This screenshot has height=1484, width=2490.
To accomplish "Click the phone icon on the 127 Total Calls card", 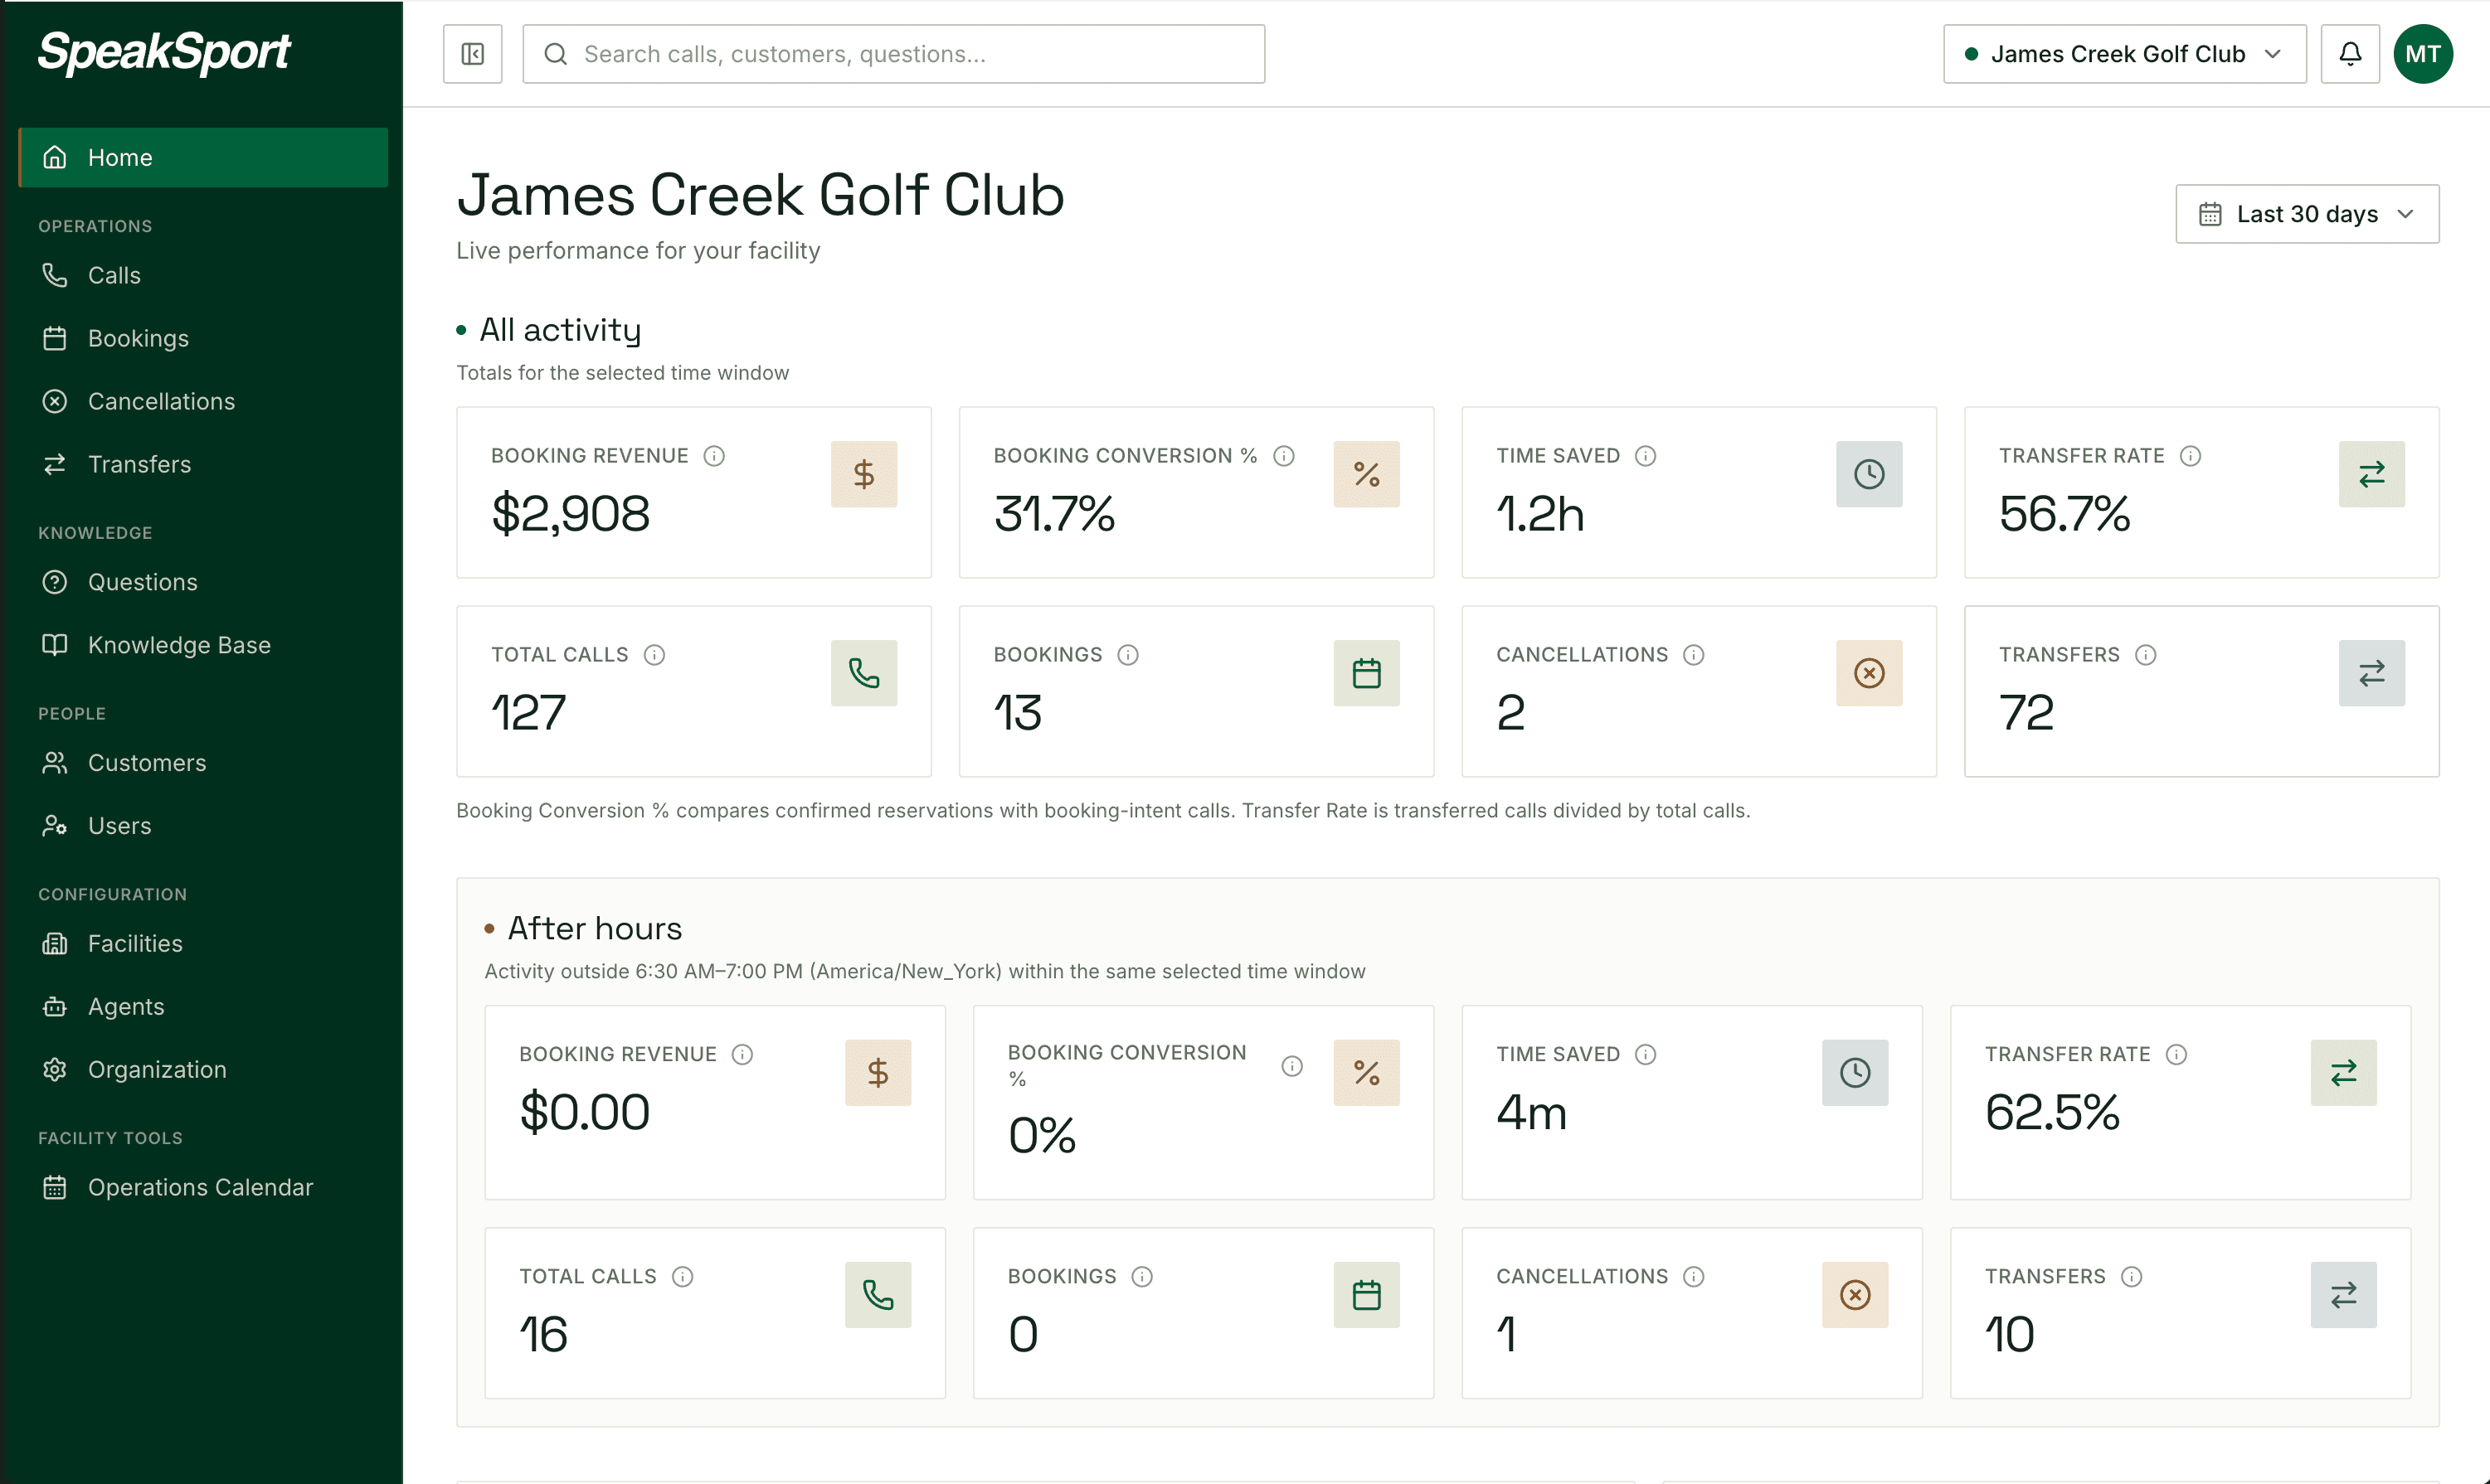I will click(x=864, y=673).
